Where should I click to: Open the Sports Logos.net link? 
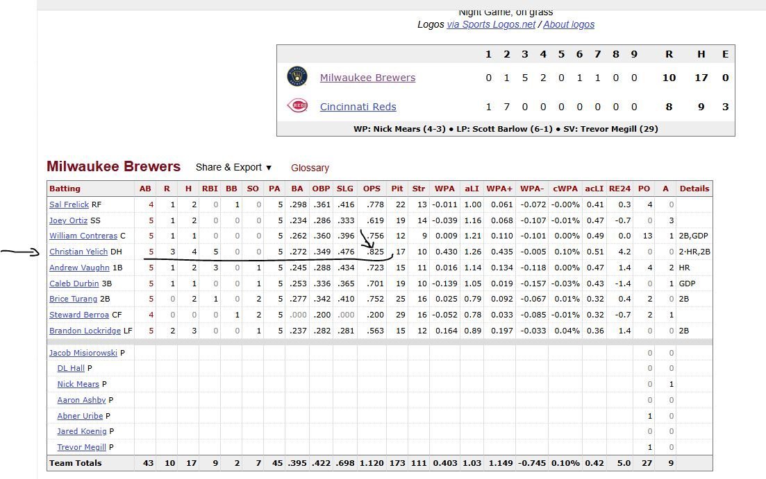pyautogui.click(x=491, y=24)
